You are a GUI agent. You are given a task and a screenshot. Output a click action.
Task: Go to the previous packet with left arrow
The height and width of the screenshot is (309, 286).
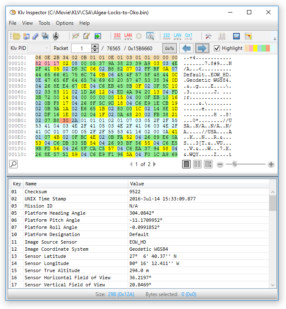point(187,48)
